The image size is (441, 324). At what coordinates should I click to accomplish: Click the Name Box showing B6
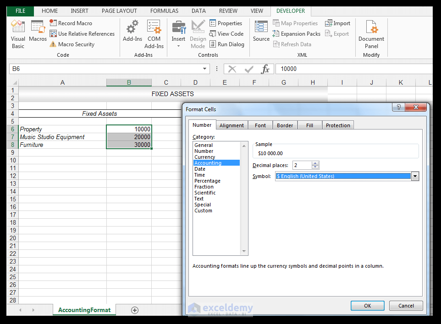(x=106, y=69)
